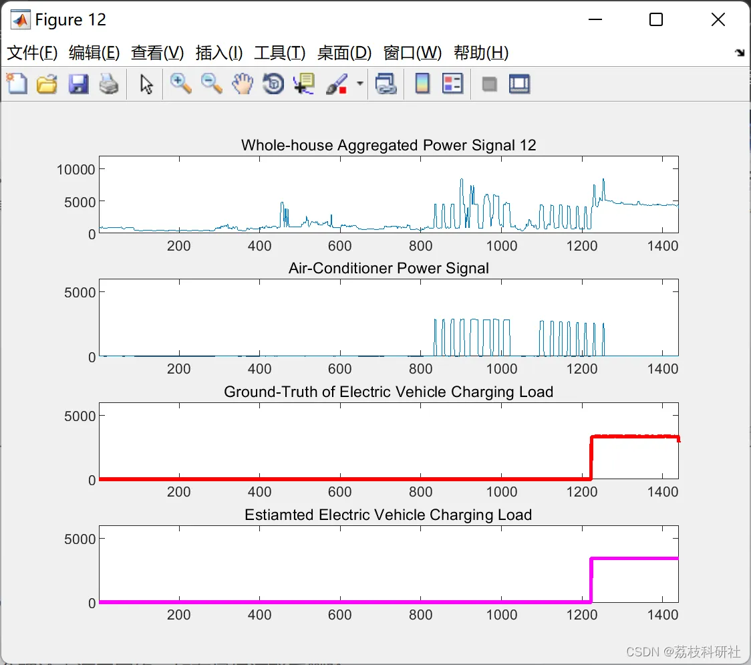Select the Pan hand tool
751x665 pixels.
(x=243, y=84)
